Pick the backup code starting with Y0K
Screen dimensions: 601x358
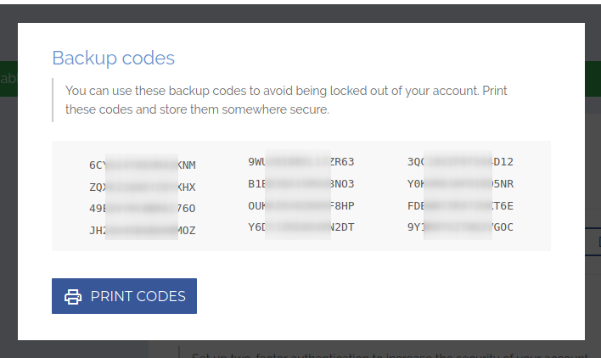[x=460, y=183]
